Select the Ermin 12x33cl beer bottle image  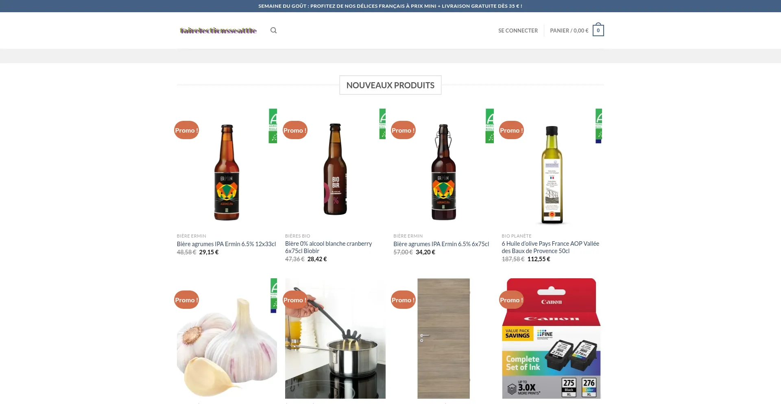tap(227, 173)
